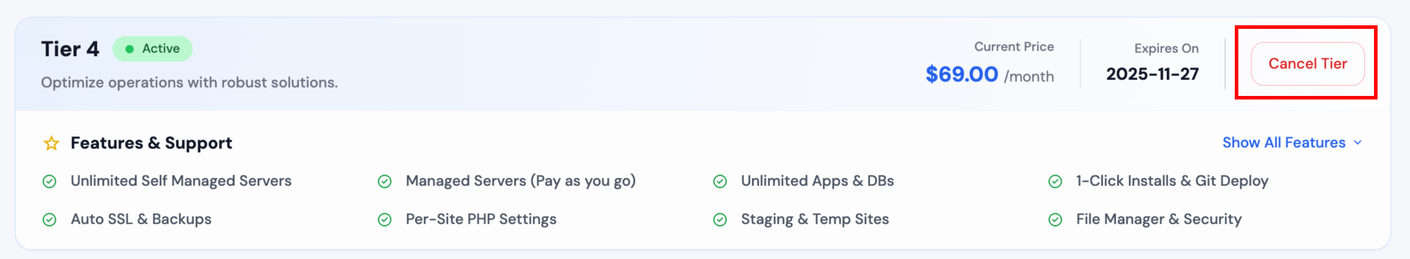Click check icon for File Manager & Security

[x=1055, y=220]
